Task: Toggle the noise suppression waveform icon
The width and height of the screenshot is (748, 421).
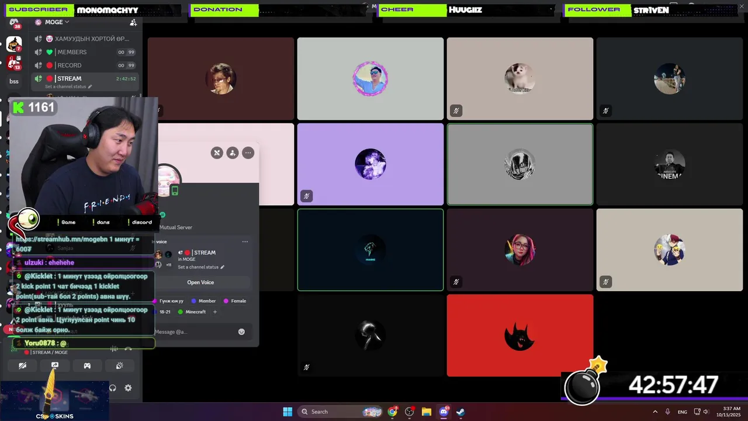Action: (x=114, y=349)
